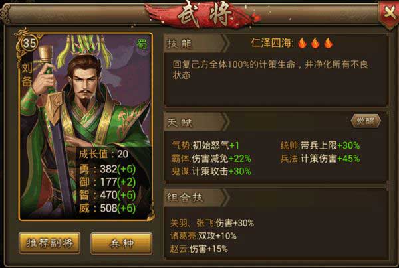Open the 兵种 troop type button

tap(122, 243)
